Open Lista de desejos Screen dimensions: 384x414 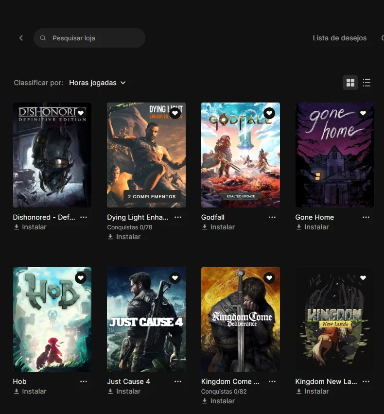click(340, 38)
